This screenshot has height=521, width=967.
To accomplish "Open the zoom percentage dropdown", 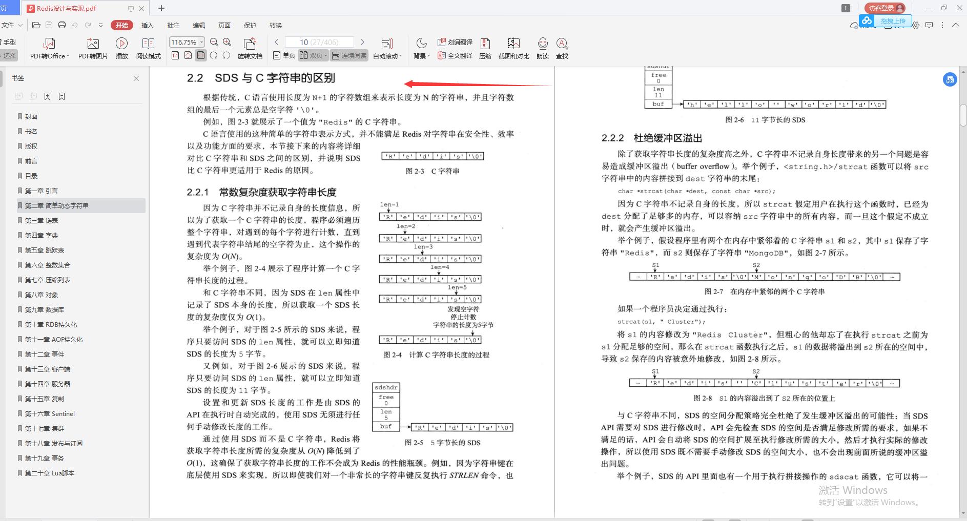I will tap(200, 42).
